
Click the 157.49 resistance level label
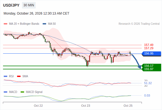click(149, 45)
